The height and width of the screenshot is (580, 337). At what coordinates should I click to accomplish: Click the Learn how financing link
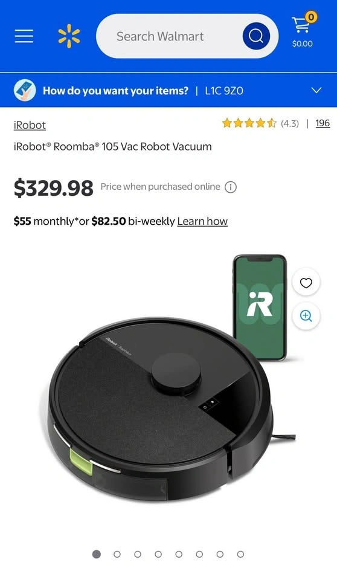202,221
